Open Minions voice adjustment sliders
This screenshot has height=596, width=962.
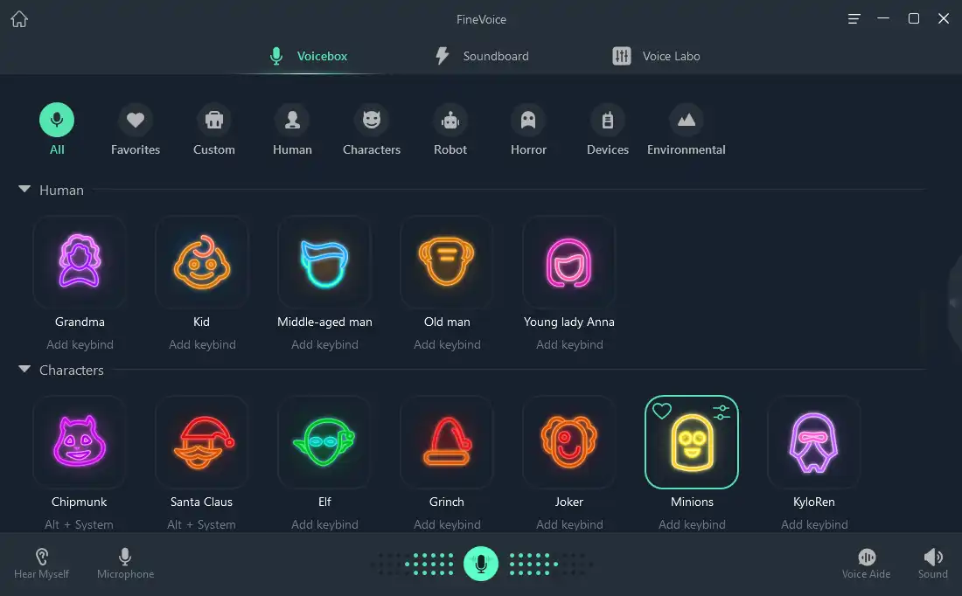click(721, 412)
